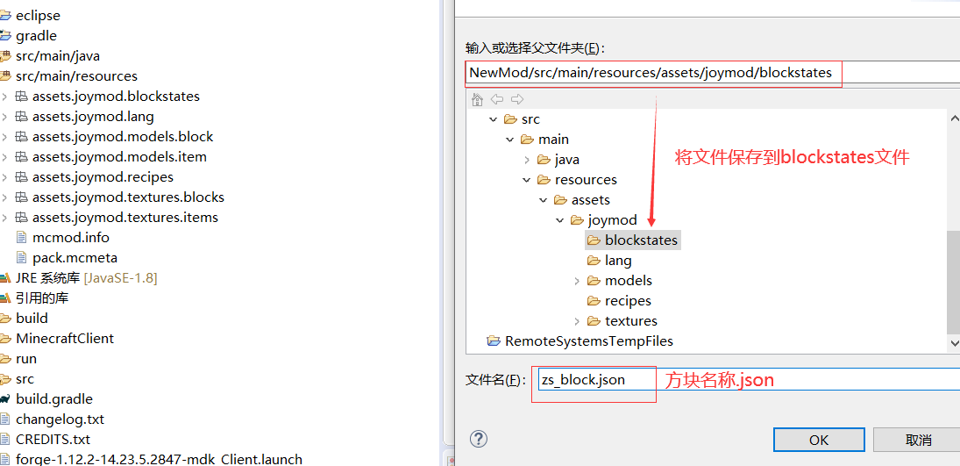Expand assets.joymod.models.item package
The width and height of the screenshot is (960, 466).
tap(5, 157)
